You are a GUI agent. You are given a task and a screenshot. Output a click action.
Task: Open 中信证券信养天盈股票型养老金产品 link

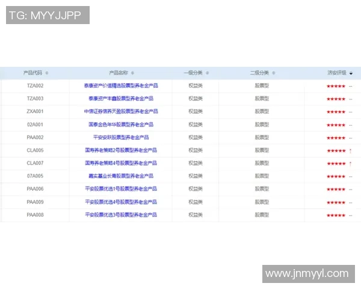click(121, 111)
